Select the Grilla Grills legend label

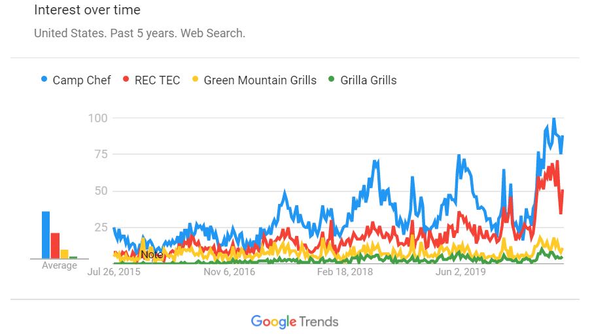(x=368, y=80)
